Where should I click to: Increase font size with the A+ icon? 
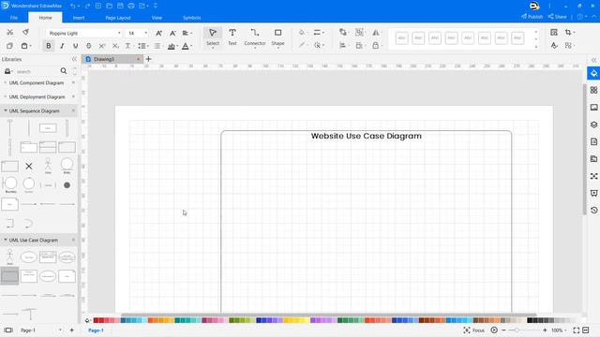[158, 34]
